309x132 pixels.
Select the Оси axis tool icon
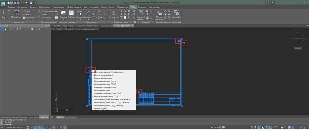pyautogui.click(x=3, y=13)
